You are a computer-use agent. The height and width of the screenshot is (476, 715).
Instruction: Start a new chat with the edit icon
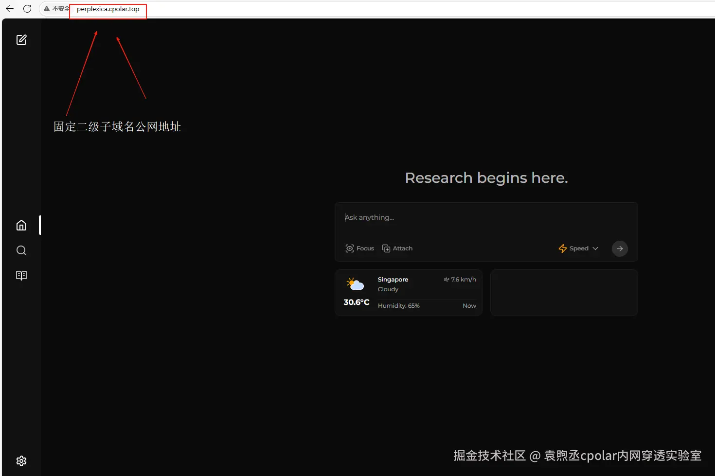point(21,40)
